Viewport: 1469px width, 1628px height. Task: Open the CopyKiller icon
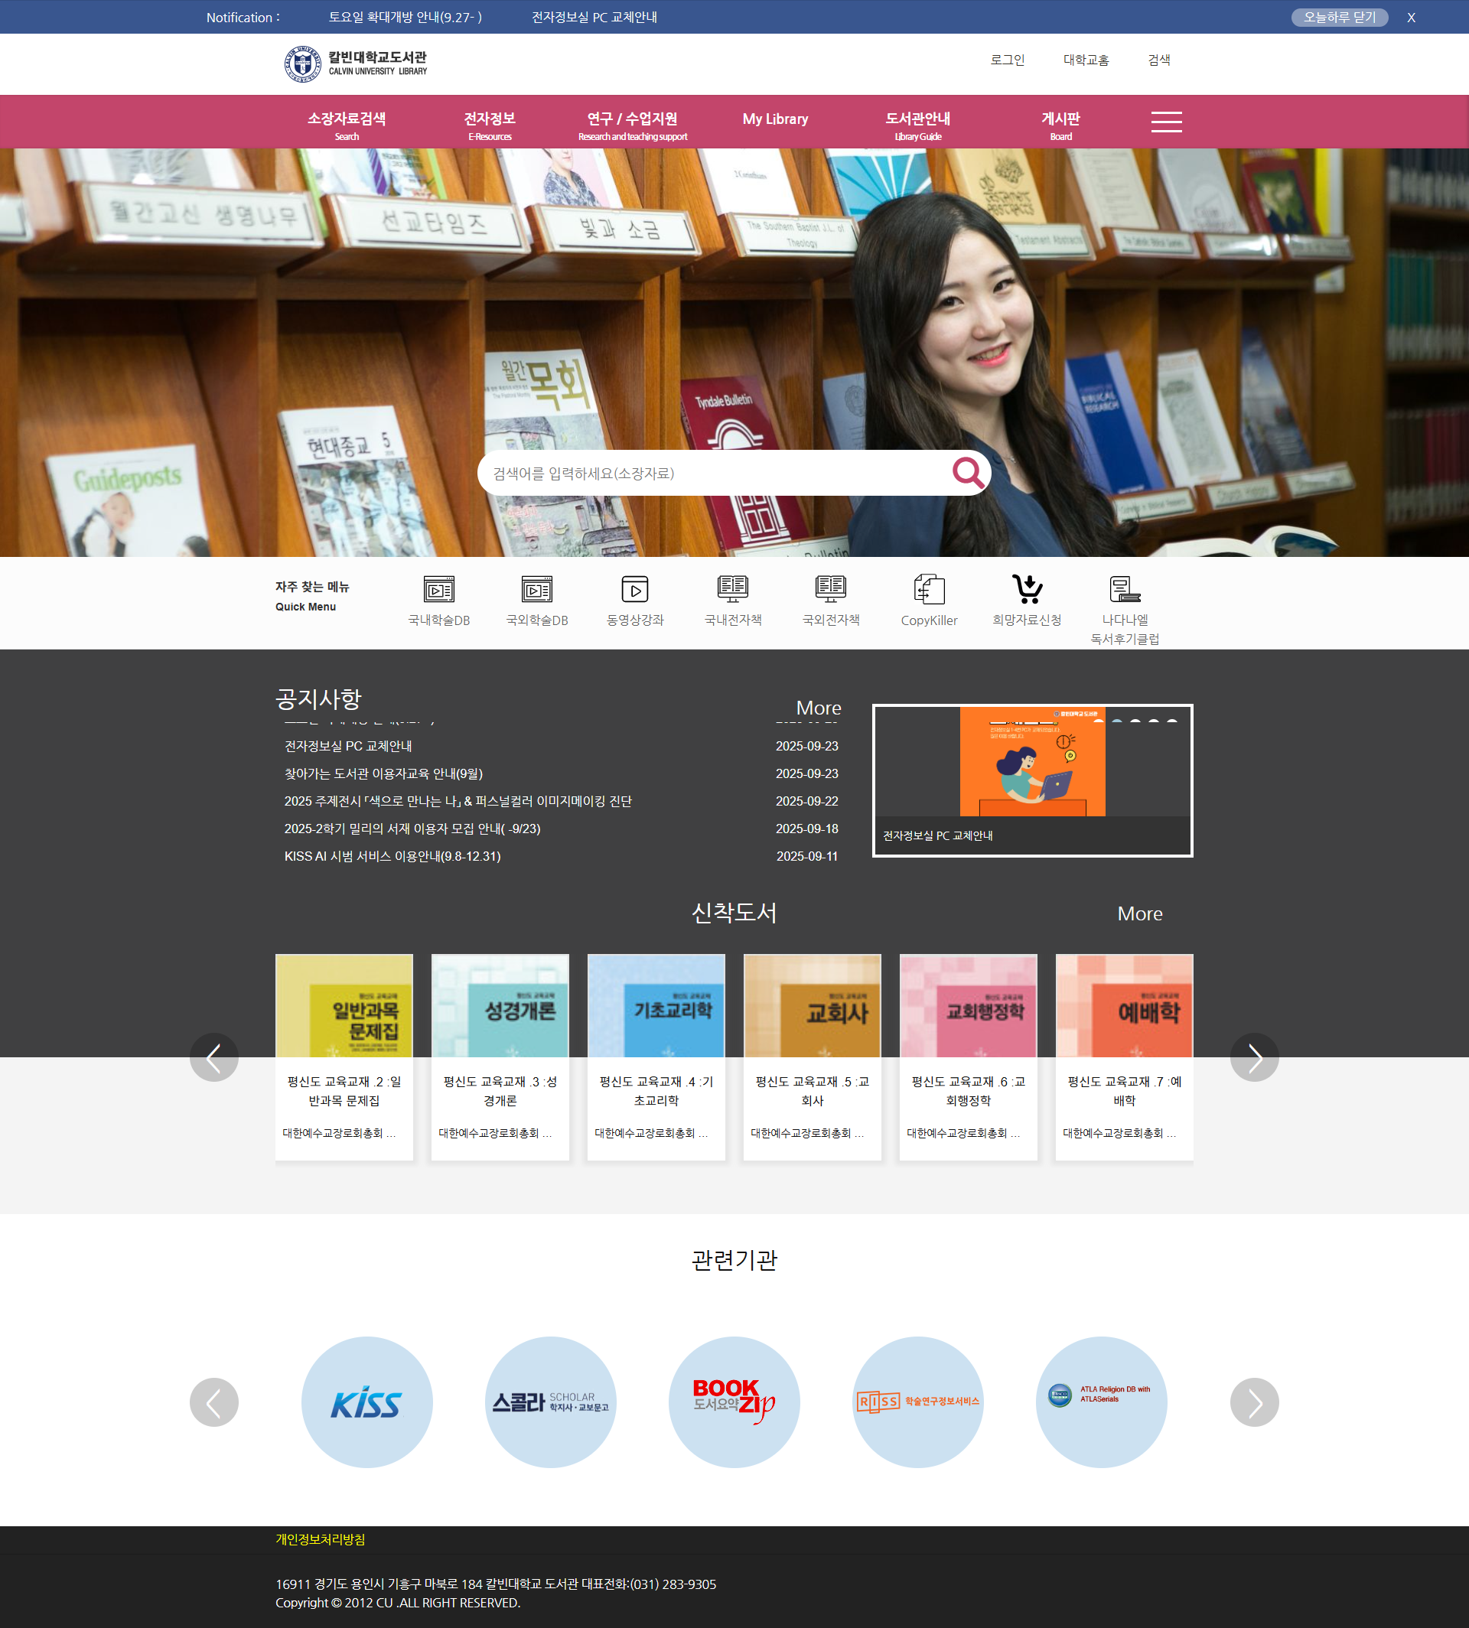pos(929,590)
